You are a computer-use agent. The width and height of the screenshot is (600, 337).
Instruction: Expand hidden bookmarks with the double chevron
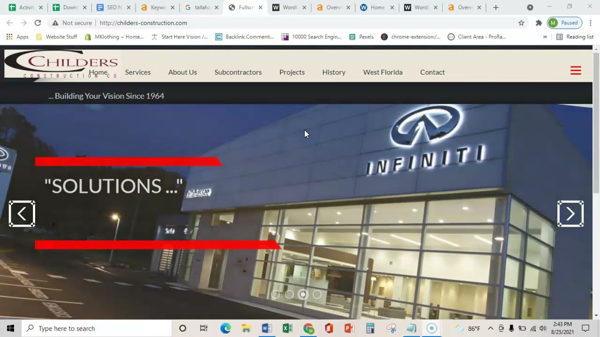[x=545, y=37]
